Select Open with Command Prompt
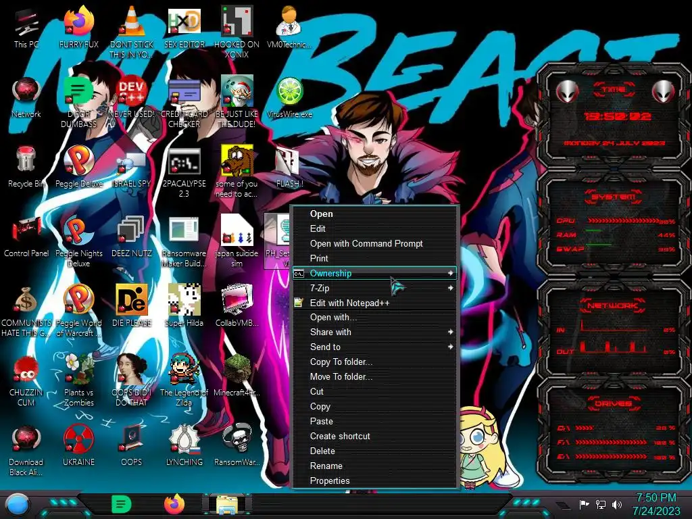Screen dimensions: 692x519 374,243
